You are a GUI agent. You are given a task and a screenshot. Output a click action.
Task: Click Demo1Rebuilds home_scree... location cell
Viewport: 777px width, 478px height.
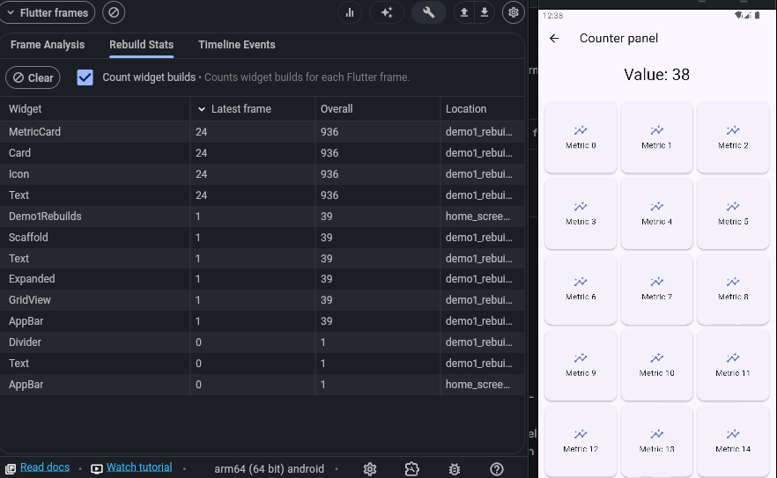point(477,217)
